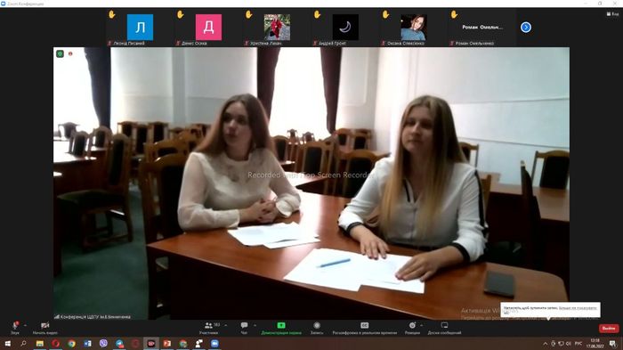Select the pink Д participant thumbnail
The image size is (623, 350).
point(208,27)
